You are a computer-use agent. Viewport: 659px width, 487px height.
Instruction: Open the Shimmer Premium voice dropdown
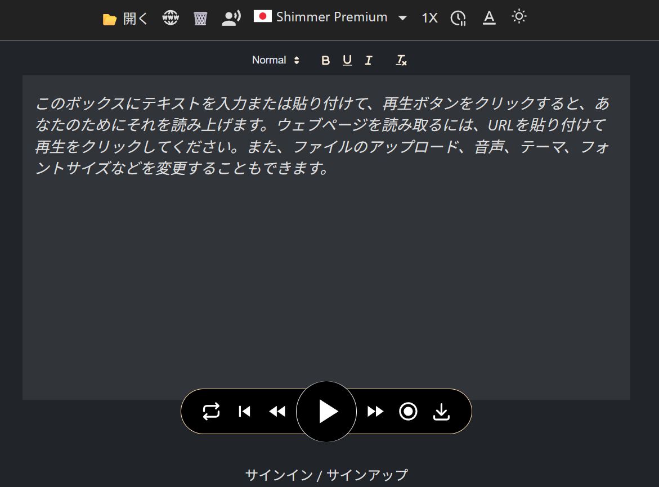tap(330, 17)
